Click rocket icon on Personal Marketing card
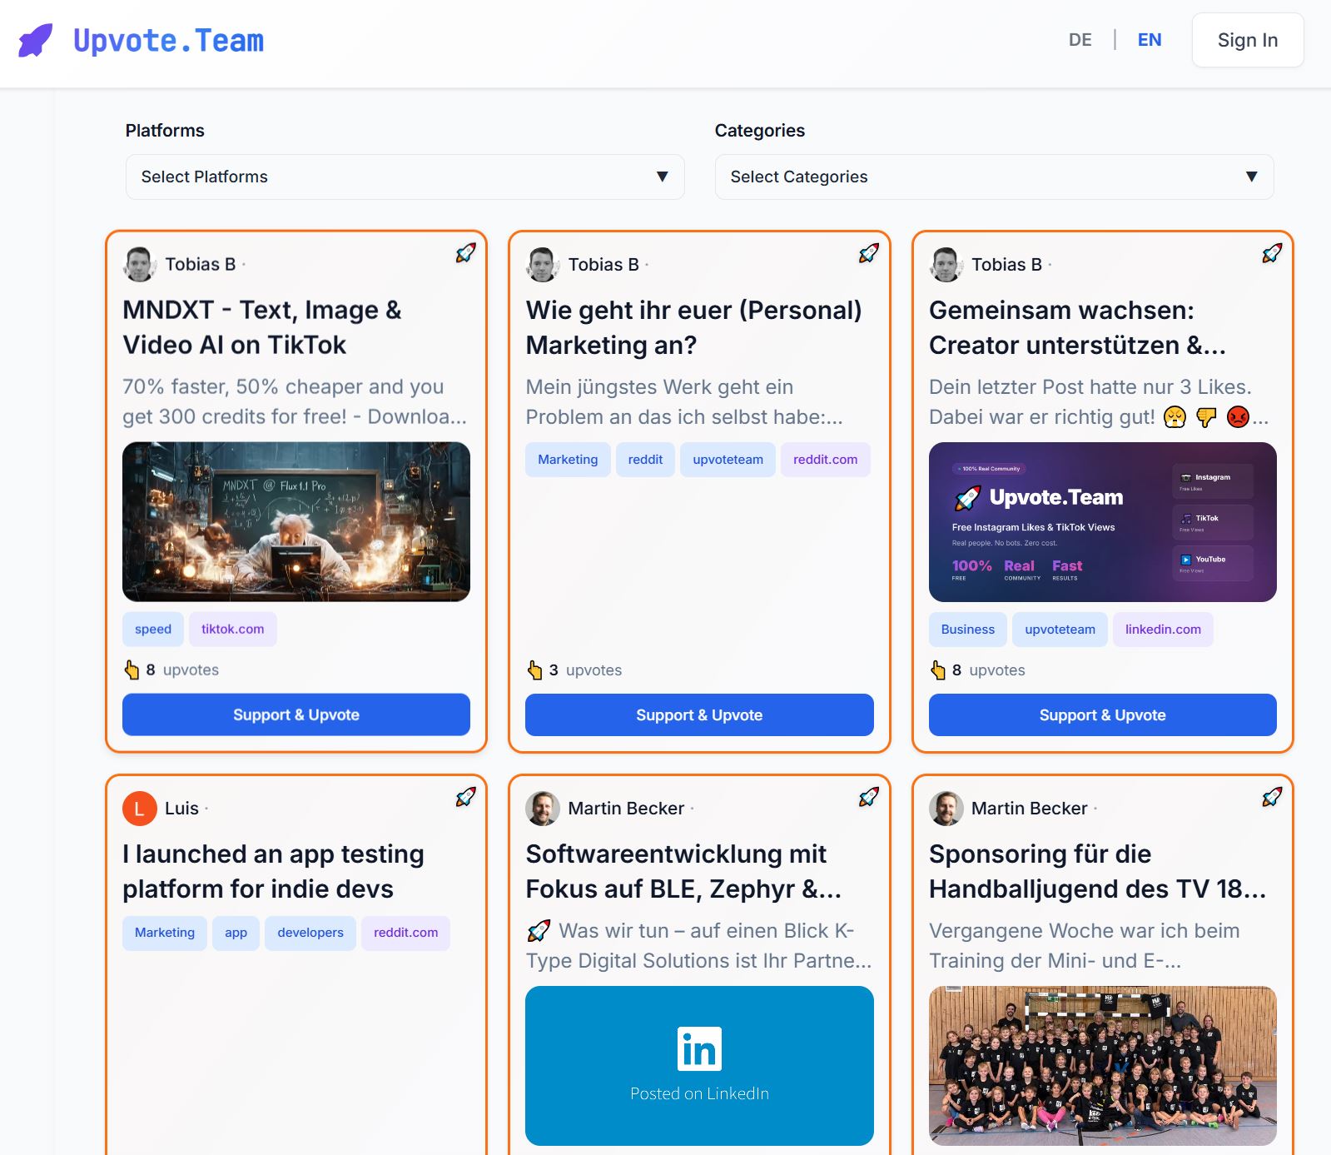Viewport: 1331px width, 1155px height. pos(868,253)
